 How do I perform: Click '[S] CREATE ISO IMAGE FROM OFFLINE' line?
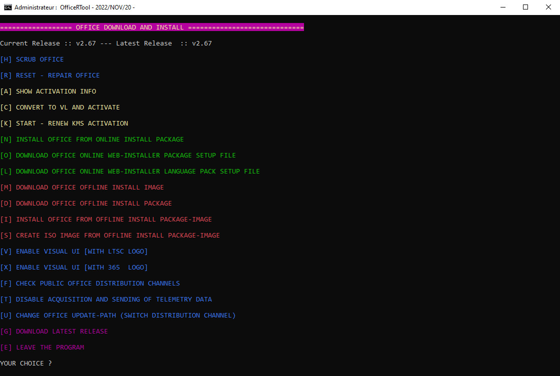[110, 235]
